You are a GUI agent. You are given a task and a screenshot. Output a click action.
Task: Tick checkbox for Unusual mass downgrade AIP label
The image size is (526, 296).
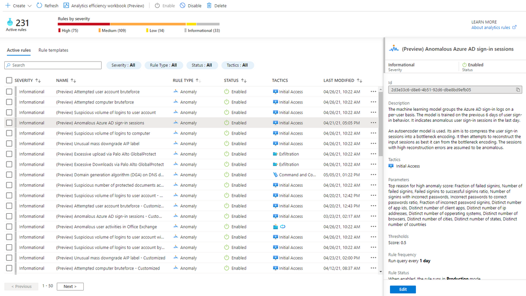point(9,144)
